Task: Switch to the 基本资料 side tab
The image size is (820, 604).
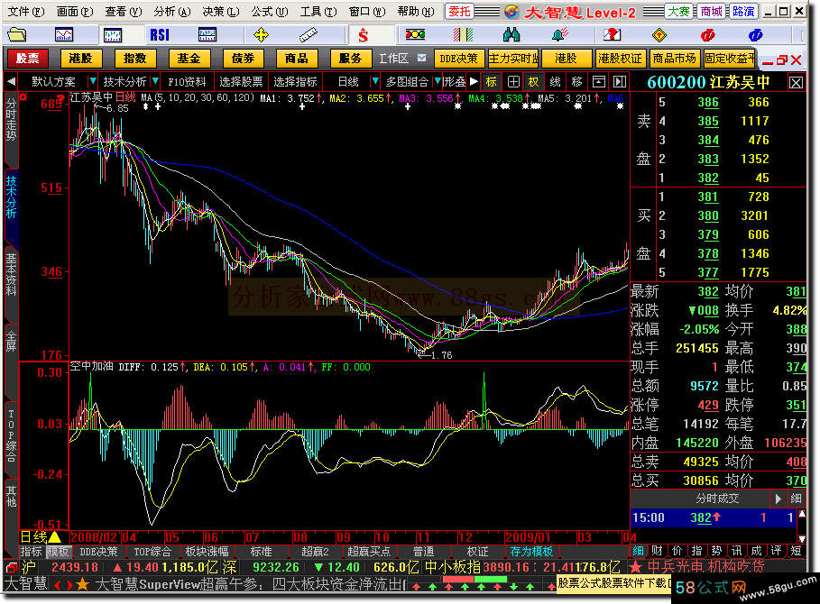Action: 11,275
